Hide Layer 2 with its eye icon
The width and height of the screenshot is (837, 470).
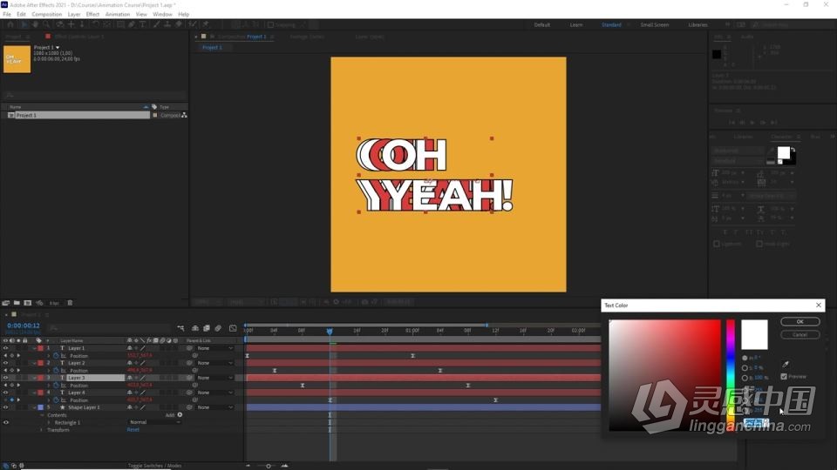[x=5, y=363]
